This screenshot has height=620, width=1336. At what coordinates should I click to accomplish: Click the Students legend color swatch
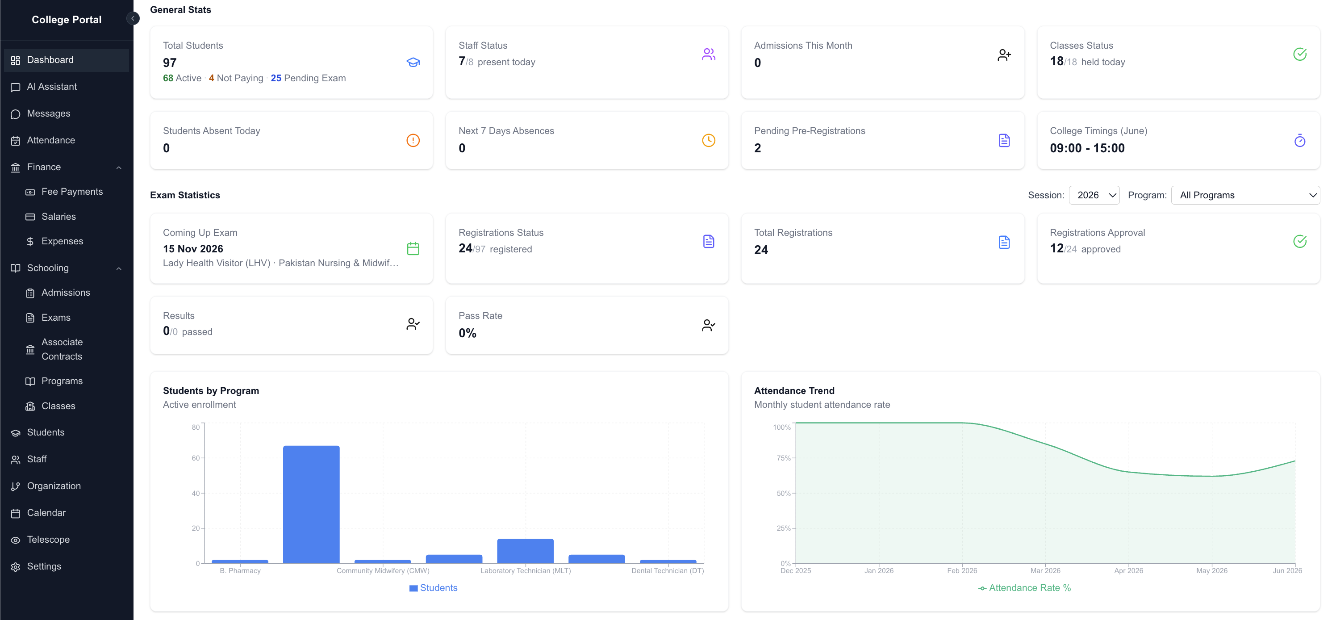[x=413, y=588]
